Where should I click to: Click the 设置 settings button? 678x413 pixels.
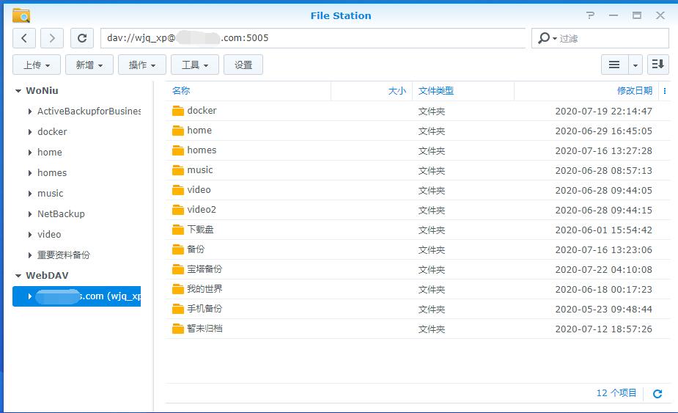coord(243,65)
